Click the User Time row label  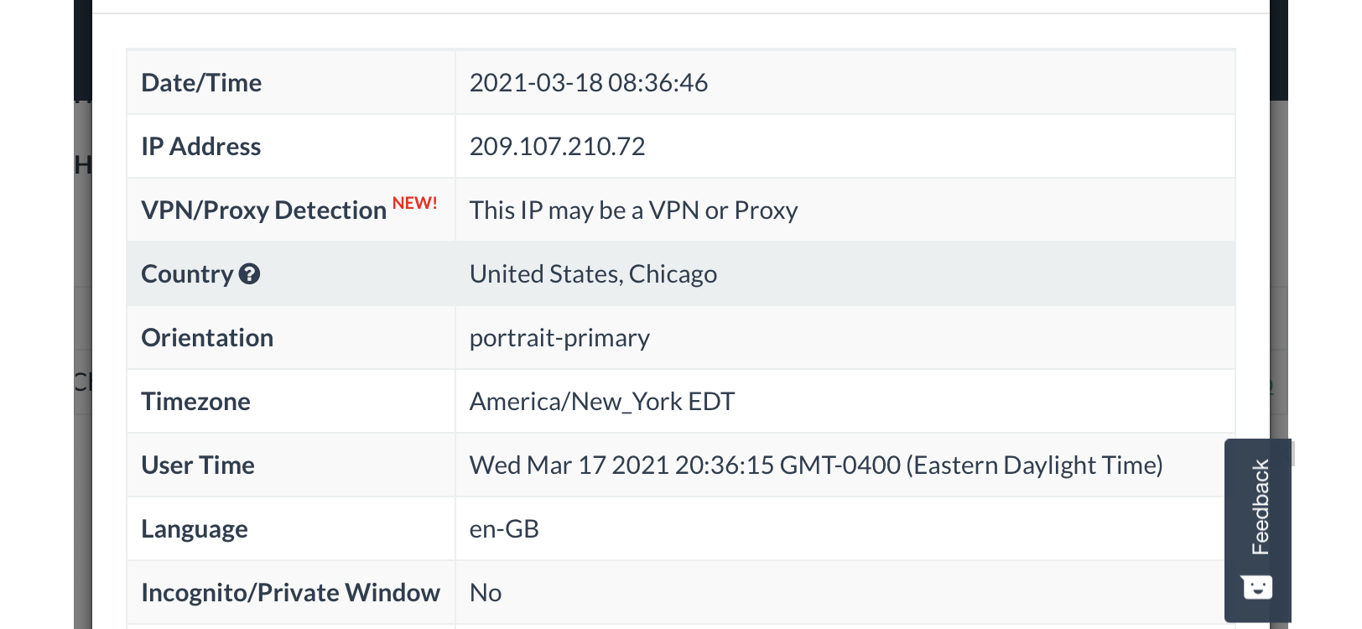tap(198, 465)
